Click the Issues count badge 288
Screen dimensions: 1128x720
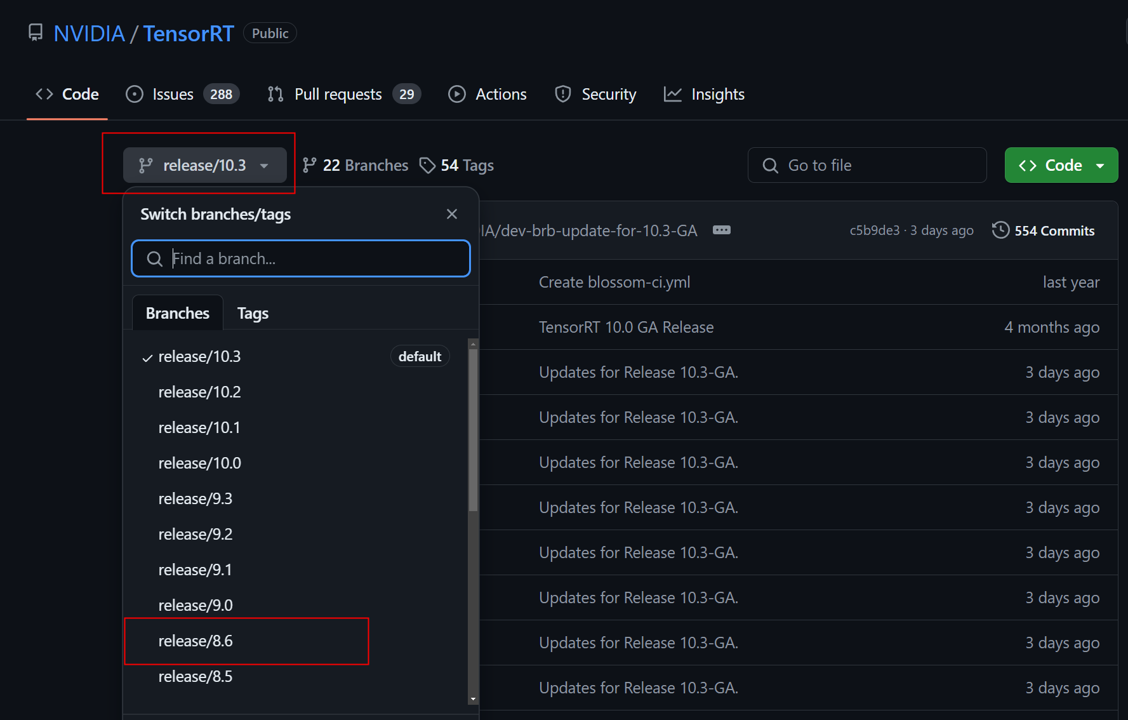(x=221, y=94)
